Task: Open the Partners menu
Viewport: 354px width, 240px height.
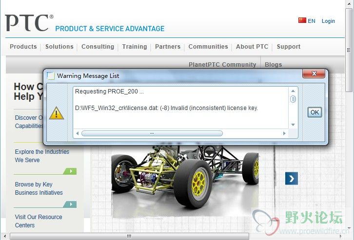Action: (168, 47)
